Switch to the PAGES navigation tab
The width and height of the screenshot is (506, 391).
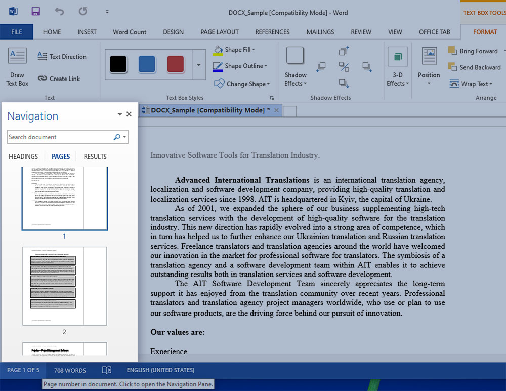tap(61, 157)
